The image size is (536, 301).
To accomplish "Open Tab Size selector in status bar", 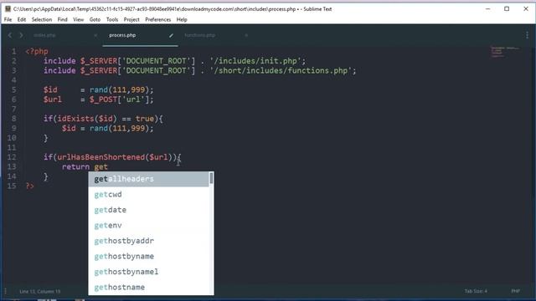I will 476,291.
